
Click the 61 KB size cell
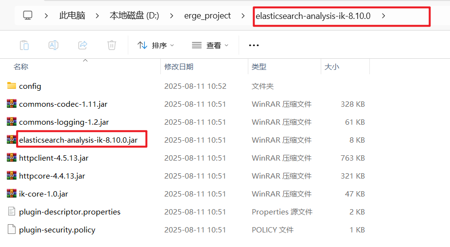pyautogui.click(x=355, y=122)
